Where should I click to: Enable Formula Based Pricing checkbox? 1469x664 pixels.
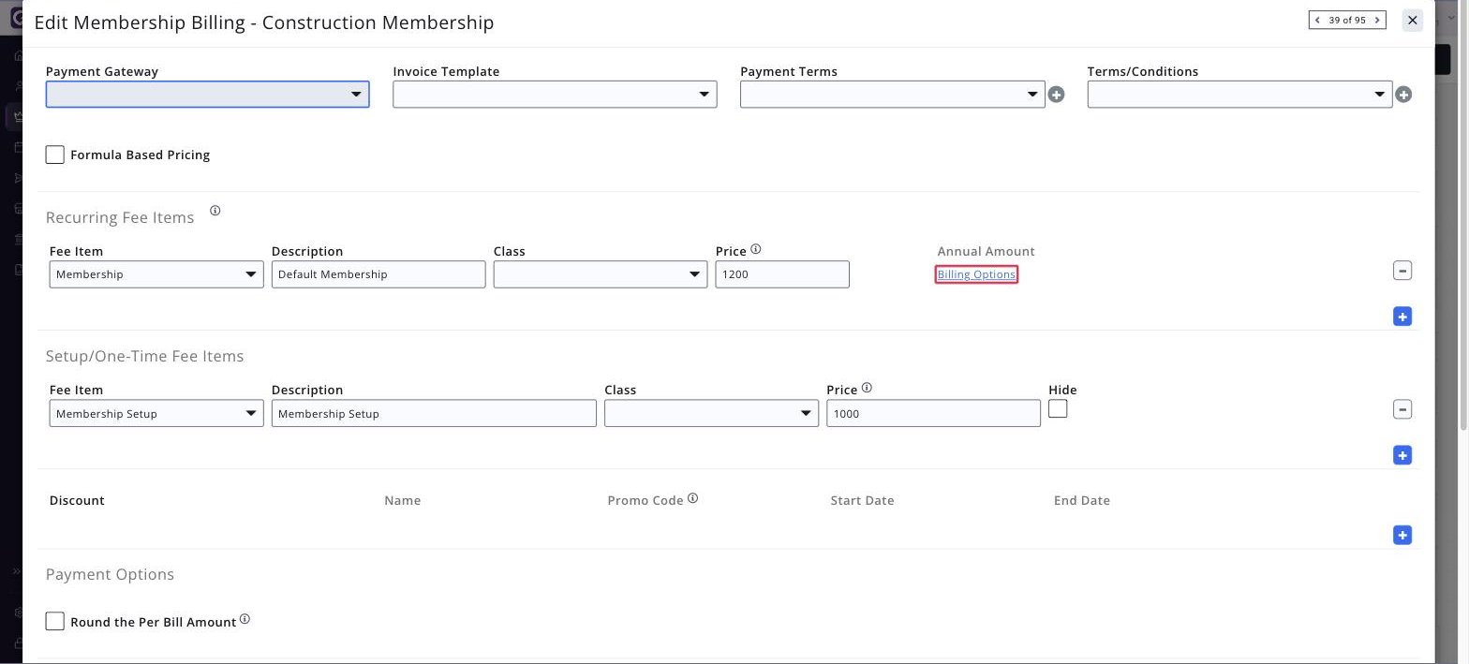click(x=55, y=155)
